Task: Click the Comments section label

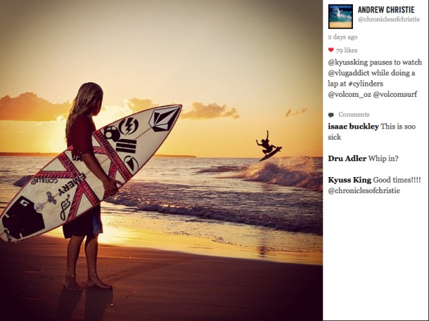Action: click(x=354, y=114)
